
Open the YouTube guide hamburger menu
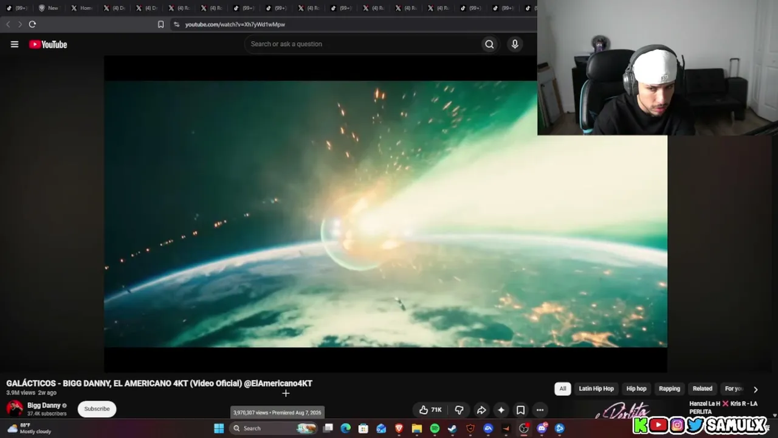tap(15, 44)
